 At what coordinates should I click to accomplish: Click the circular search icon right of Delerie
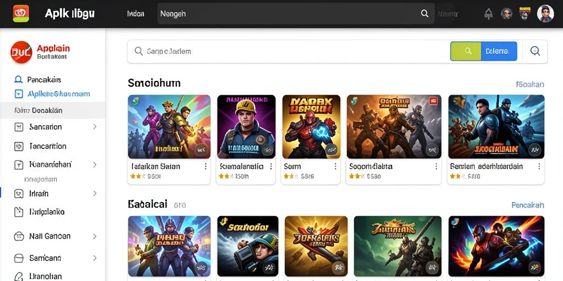click(x=535, y=51)
